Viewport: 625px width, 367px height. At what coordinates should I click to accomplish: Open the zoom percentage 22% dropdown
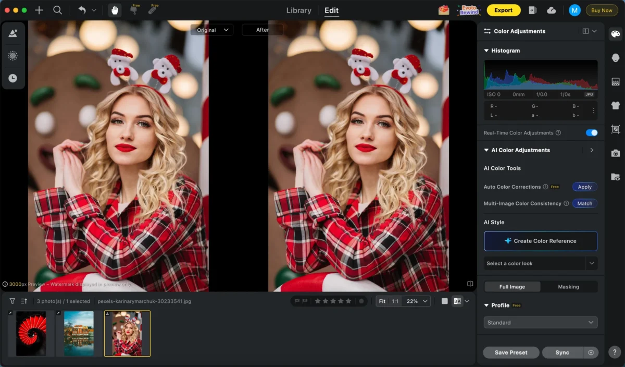[417, 301]
